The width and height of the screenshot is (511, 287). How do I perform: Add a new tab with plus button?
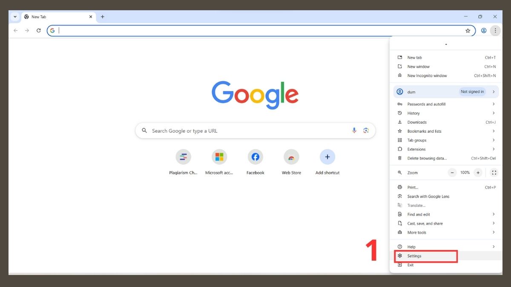point(103,17)
